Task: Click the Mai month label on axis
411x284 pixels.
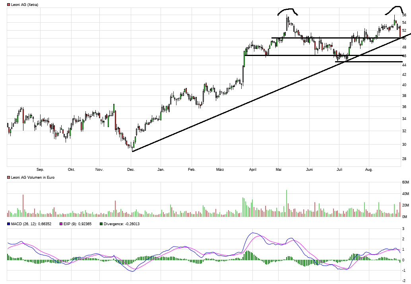Action: tap(278, 170)
